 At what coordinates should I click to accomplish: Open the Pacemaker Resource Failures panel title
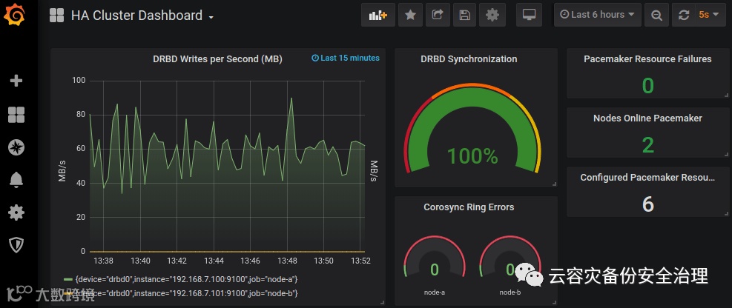point(647,59)
